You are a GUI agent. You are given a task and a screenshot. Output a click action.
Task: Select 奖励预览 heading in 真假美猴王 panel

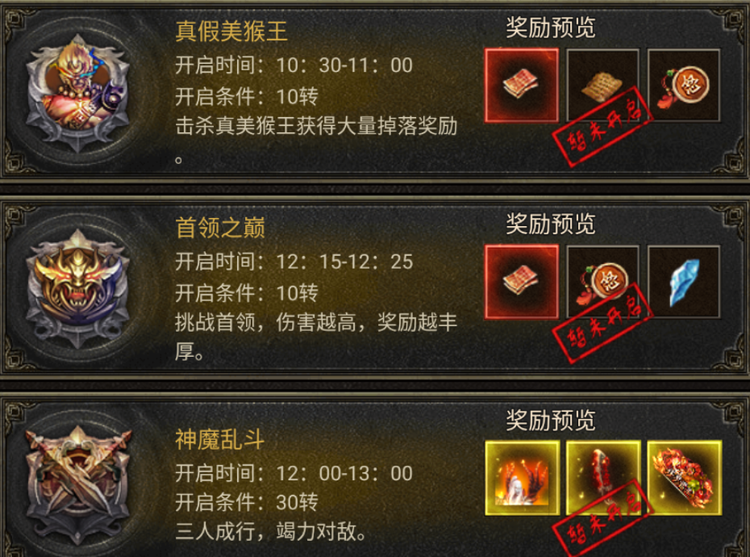coord(551,27)
